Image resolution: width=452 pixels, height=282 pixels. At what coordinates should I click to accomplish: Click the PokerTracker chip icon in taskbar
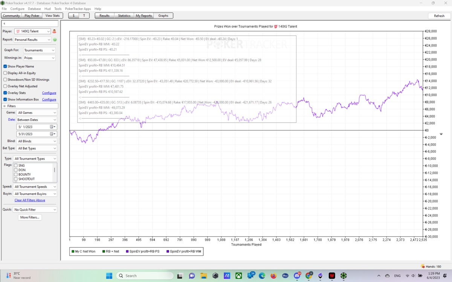(x=344, y=276)
